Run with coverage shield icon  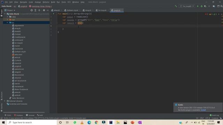pyautogui.click(x=205, y=6)
